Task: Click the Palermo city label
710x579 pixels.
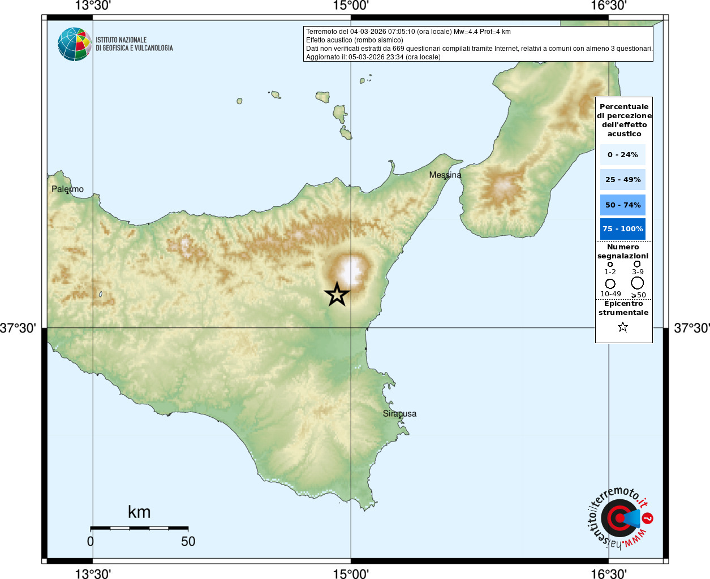Action: (x=67, y=189)
